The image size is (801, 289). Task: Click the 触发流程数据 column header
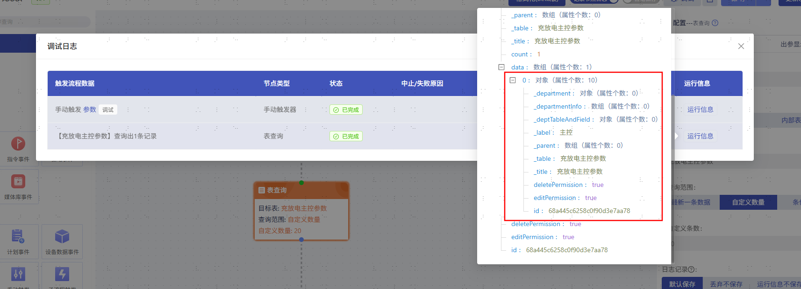(x=75, y=83)
